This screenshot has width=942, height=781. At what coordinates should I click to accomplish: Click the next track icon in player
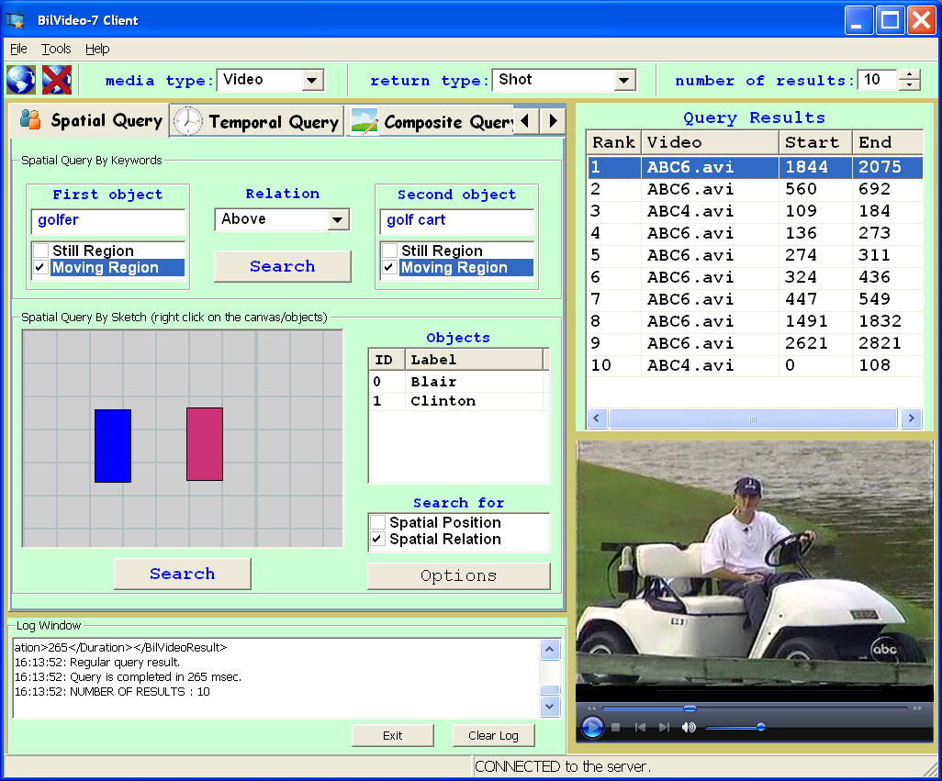664,728
